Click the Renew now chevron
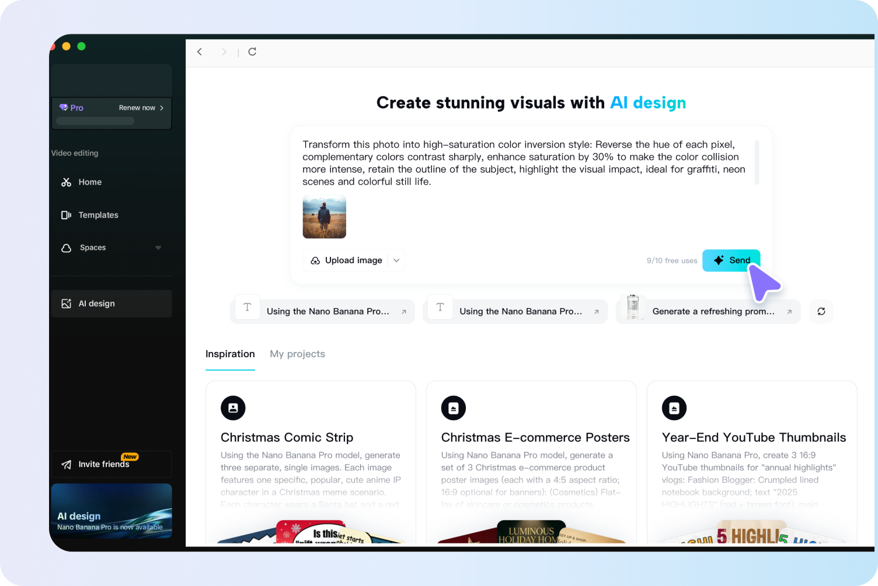The image size is (878, 586). (162, 108)
